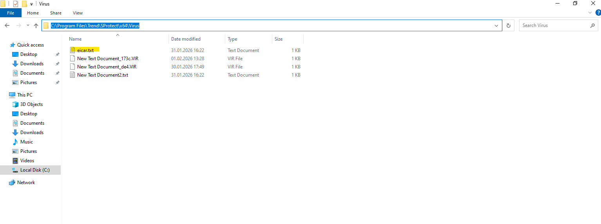Click date 01.02.2026 13:28 cell

pyautogui.click(x=188, y=59)
